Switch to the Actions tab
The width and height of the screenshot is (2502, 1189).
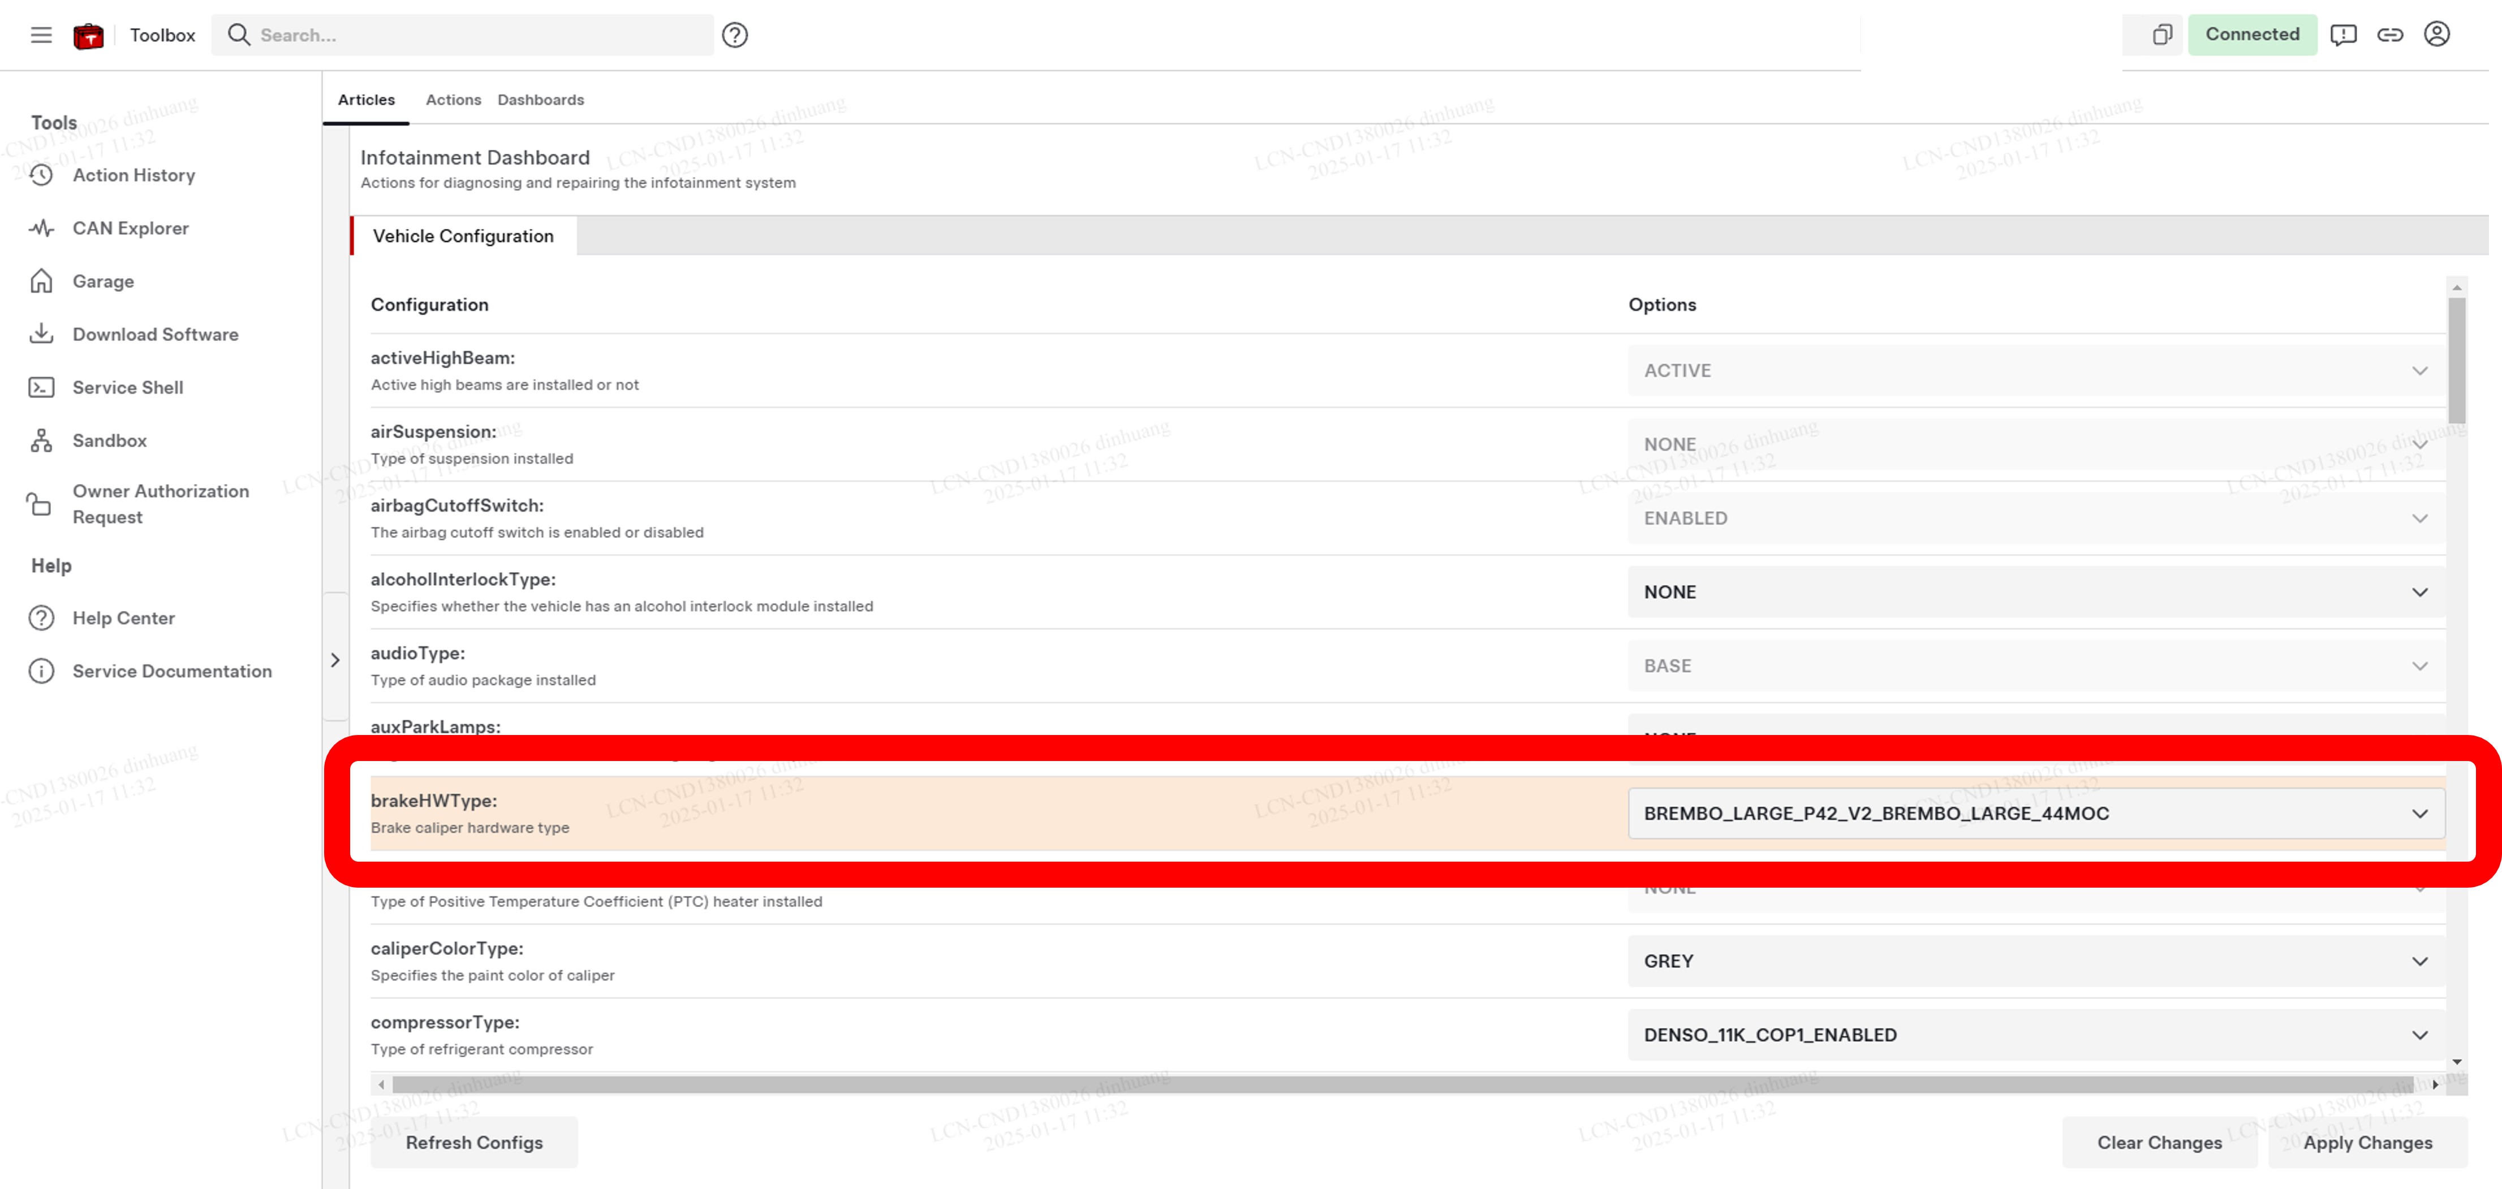(x=453, y=100)
